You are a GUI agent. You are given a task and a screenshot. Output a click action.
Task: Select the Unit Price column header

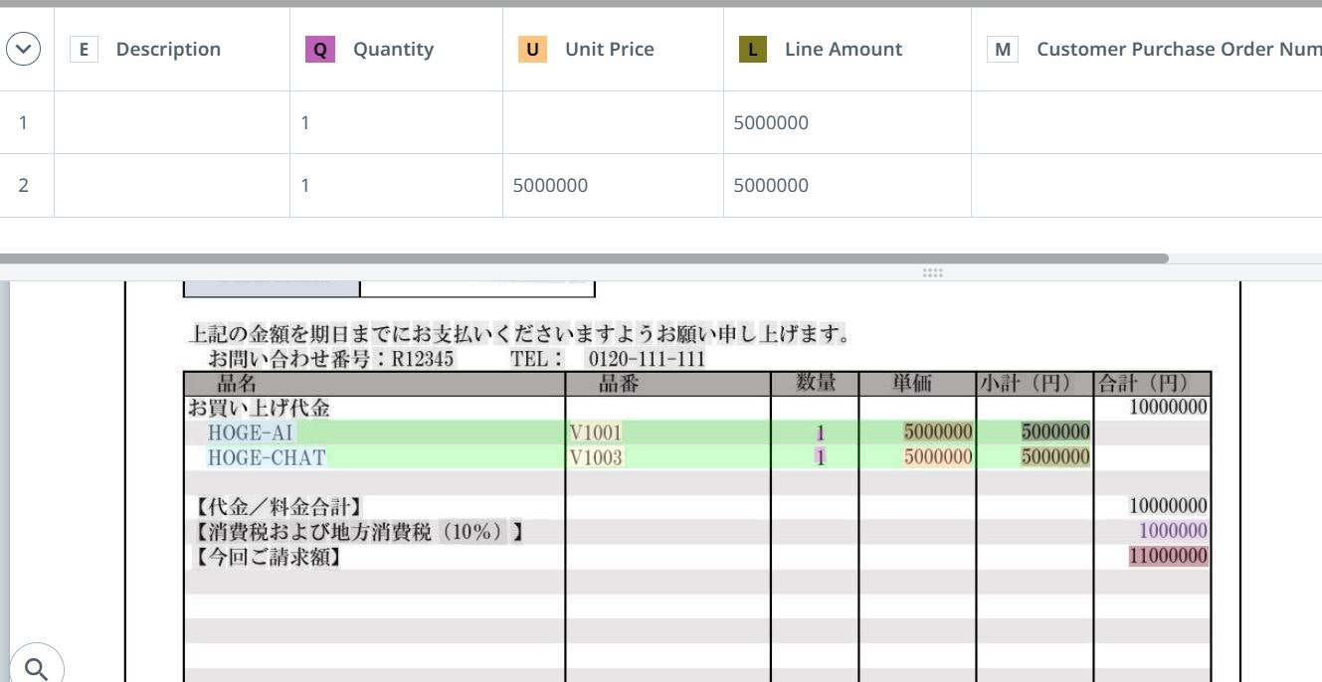coord(613,49)
